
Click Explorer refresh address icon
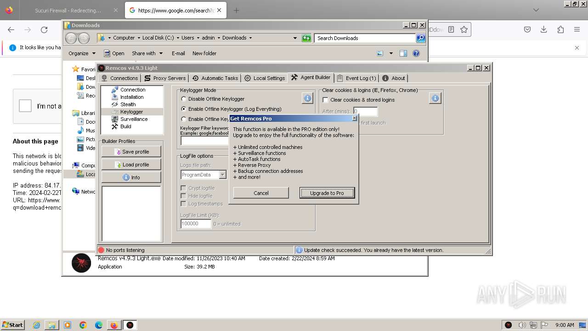coord(306,38)
